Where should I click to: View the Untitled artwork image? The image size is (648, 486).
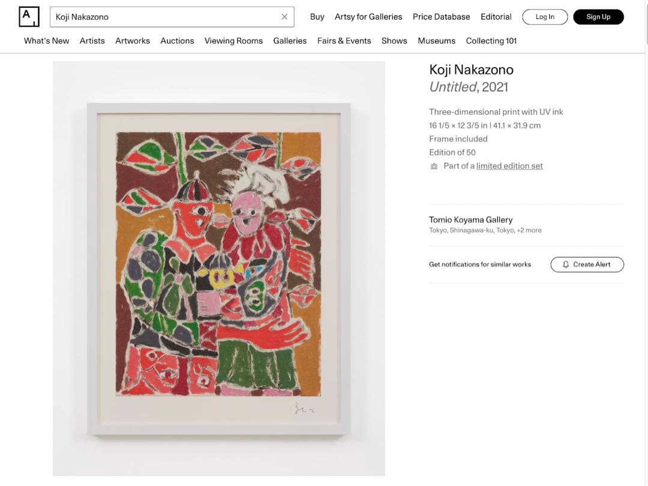point(218,269)
